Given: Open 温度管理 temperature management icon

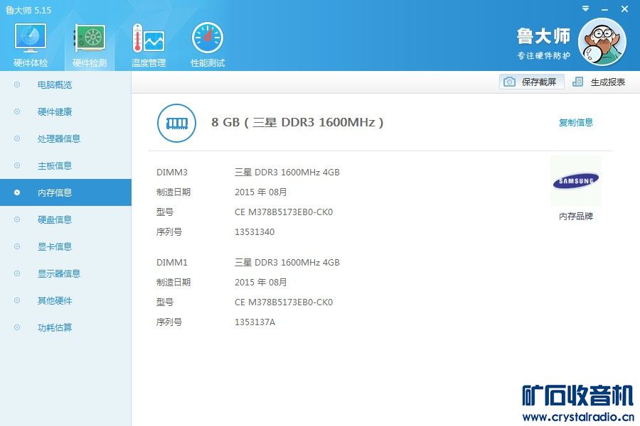Looking at the screenshot, I should pyautogui.click(x=149, y=45).
